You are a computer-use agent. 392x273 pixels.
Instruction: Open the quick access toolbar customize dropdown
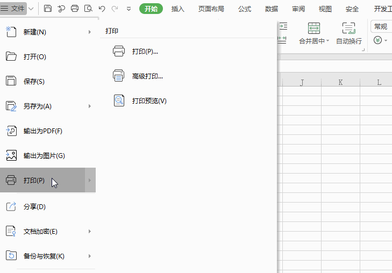[x=129, y=9]
